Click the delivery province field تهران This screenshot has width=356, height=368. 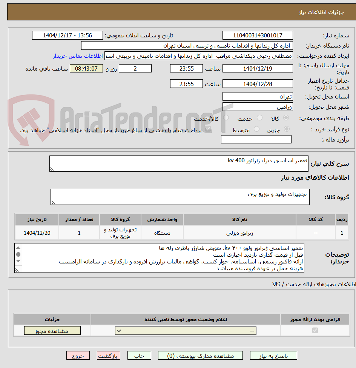258,97
